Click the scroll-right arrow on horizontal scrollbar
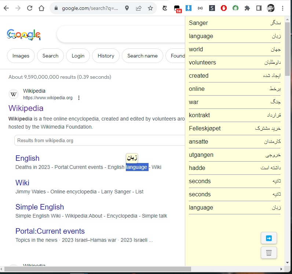 [281, 269]
